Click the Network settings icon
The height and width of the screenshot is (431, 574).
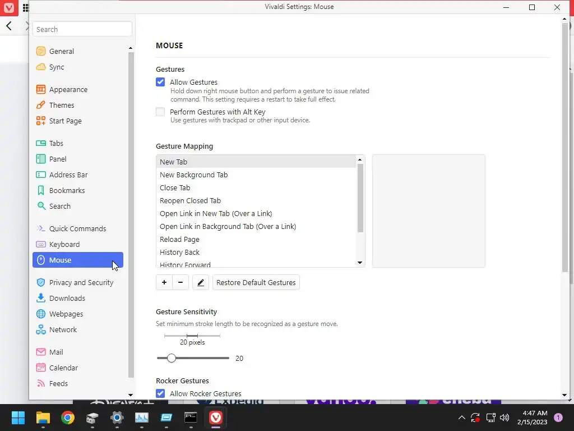(40, 330)
